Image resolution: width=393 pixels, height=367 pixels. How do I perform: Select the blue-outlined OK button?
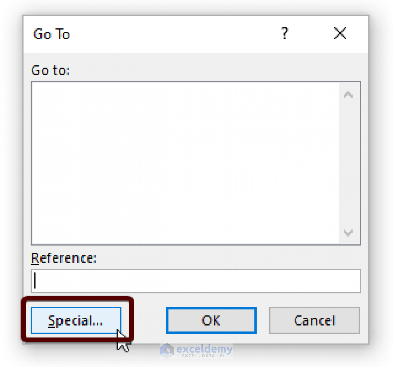pyautogui.click(x=211, y=320)
